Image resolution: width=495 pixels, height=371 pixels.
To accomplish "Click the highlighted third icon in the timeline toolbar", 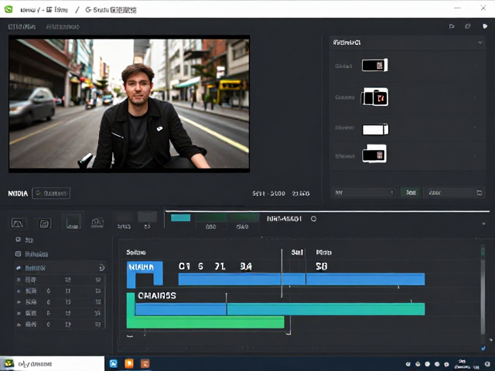I will click(73, 222).
